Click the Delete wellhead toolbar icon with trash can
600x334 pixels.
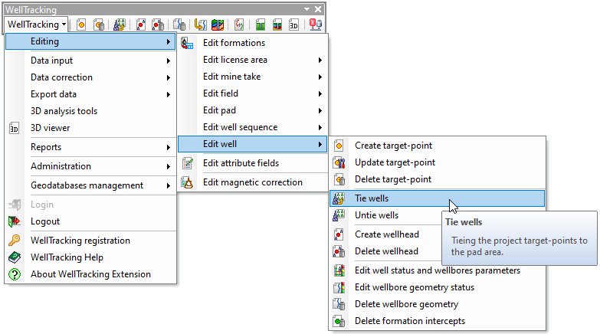click(158, 25)
